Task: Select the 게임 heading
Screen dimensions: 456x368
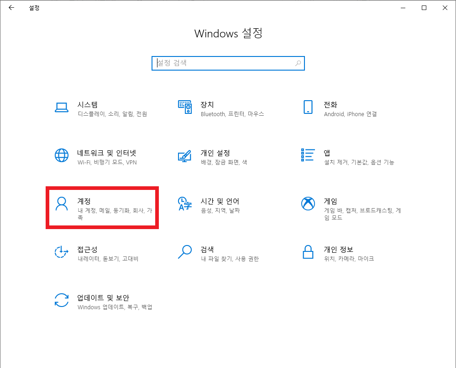Action: click(330, 201)
